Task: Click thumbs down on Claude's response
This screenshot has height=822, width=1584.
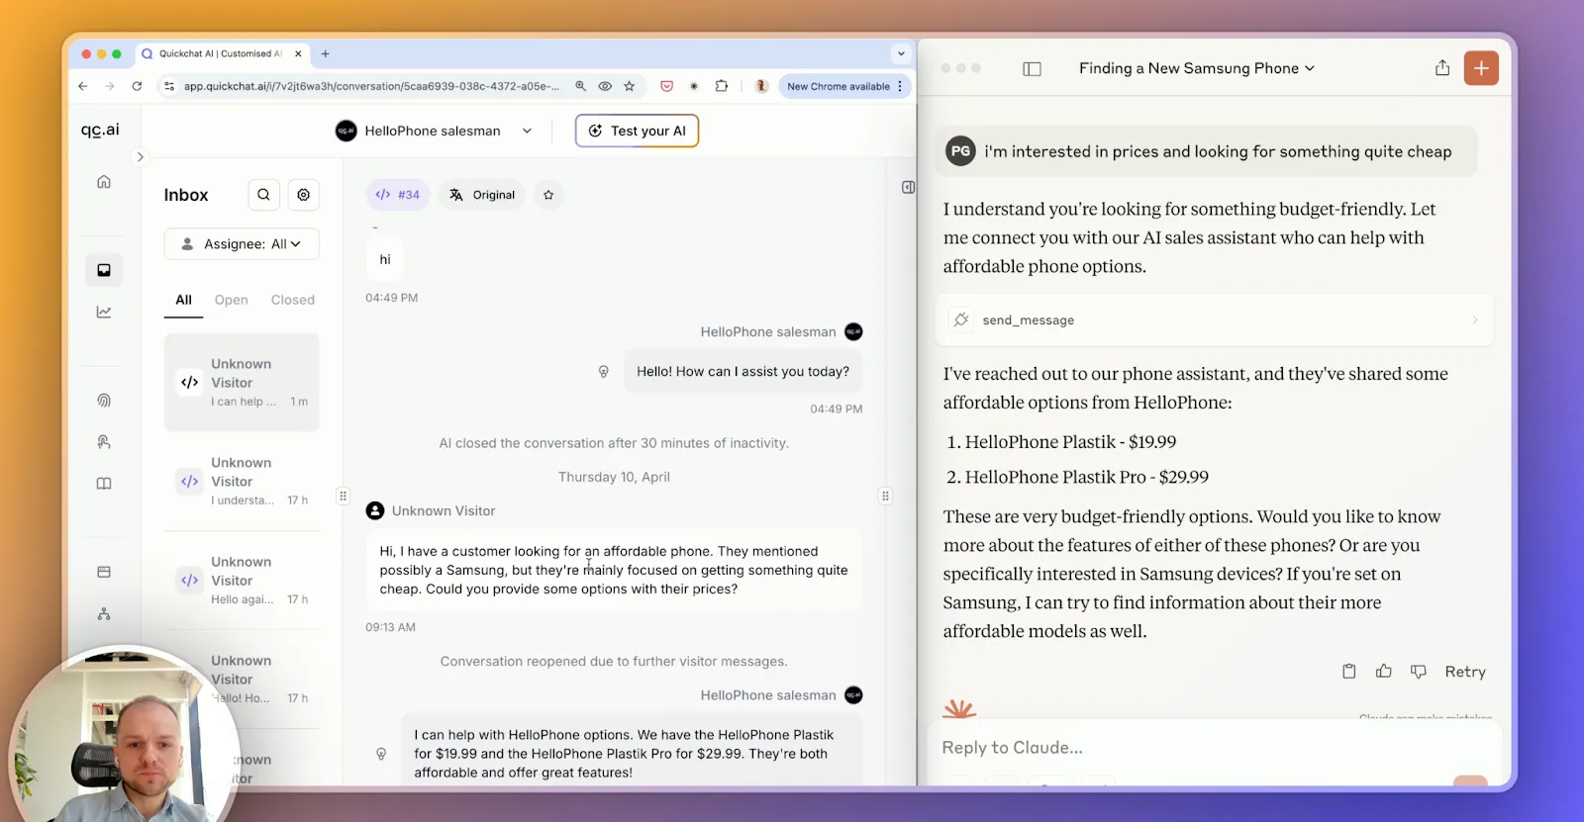Action: click(1419, 672)
